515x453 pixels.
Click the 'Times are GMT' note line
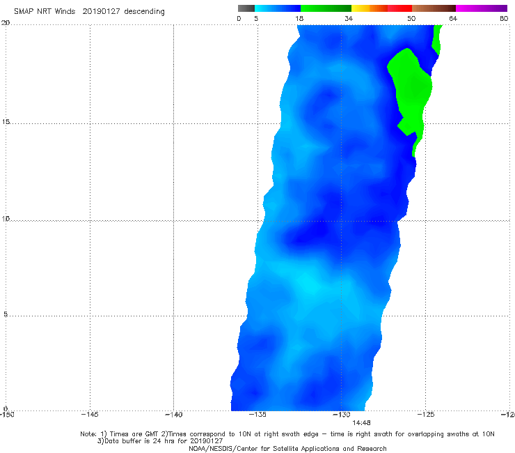pyautogui.click(x=287, y=434)
